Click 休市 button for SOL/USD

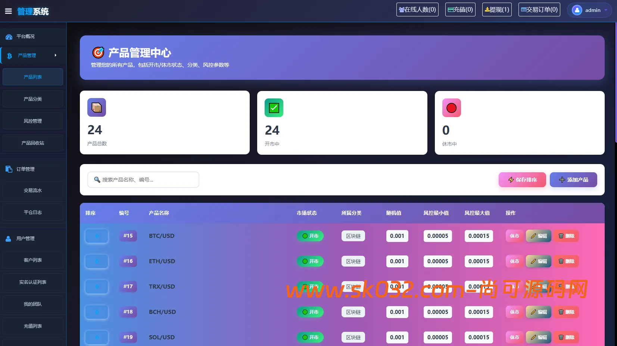[514, 337]
